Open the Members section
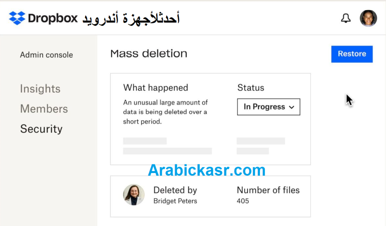This screenshot has width=386, height=226. [x=44, y=109]
